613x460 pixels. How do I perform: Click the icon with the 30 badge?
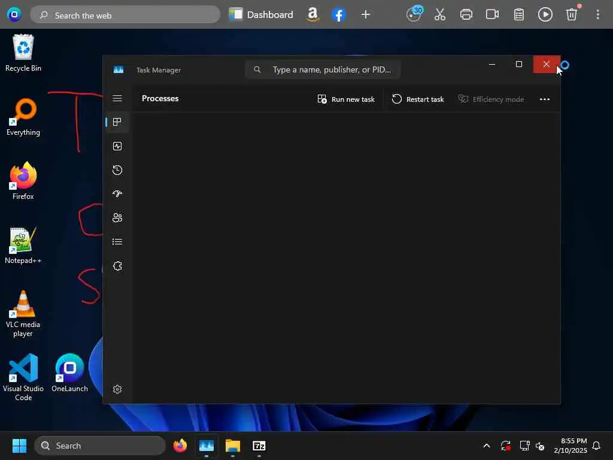point(414,14)
